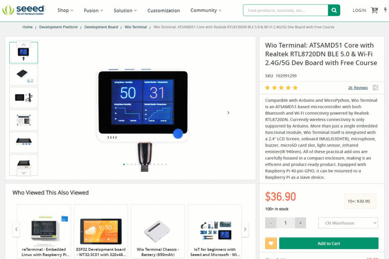The height and width of the screenshot is (259, 389).
Task: Expand the Fusion menu
Action: pyautogui.click(x=93, y=11)
